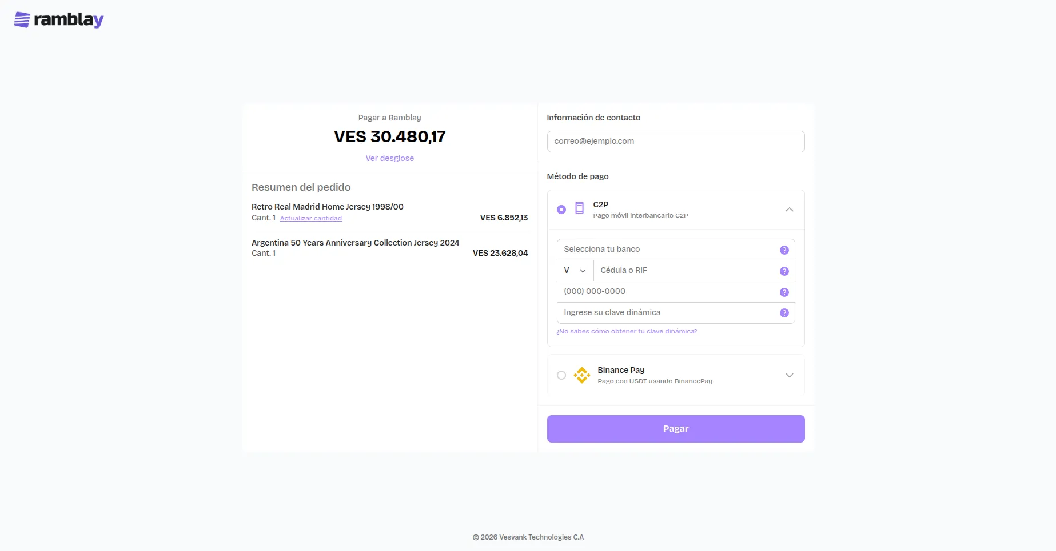This screenshot has width=1056, height=551.
Task: Click the Ramblay logo icon
Action: [22, 20]
